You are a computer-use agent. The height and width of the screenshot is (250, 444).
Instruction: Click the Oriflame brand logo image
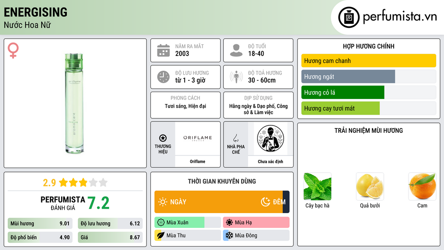197,138
